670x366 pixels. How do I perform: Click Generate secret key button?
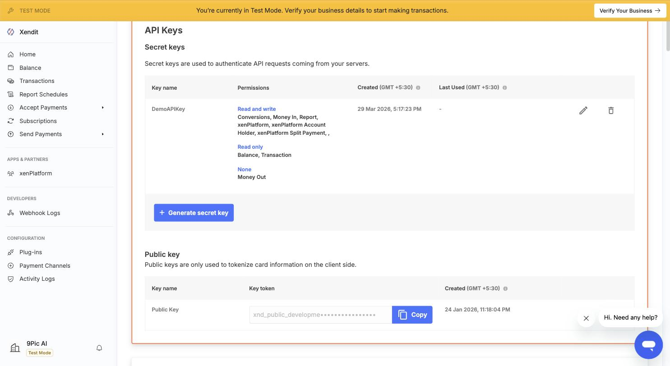194,213
